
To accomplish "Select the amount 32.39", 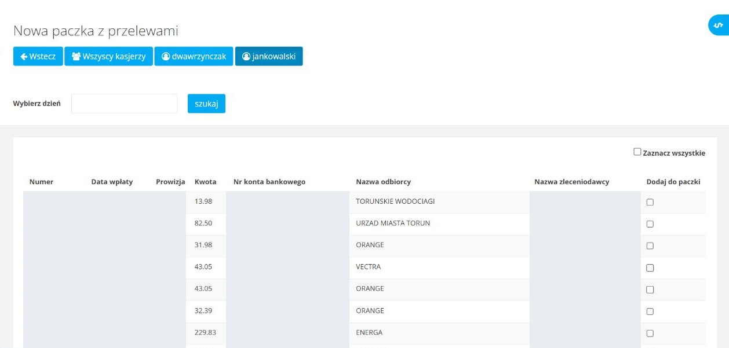I will [x=203, y=310].
